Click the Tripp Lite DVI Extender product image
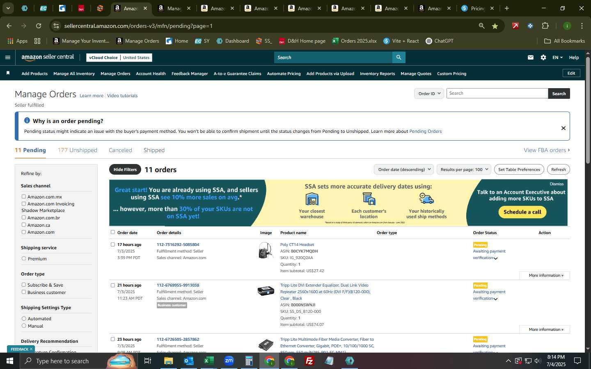Screen dimensions: 591x369 pos(266,291)
